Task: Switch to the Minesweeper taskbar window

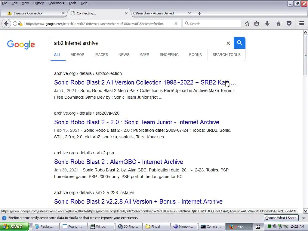Action: pos(184,226)
